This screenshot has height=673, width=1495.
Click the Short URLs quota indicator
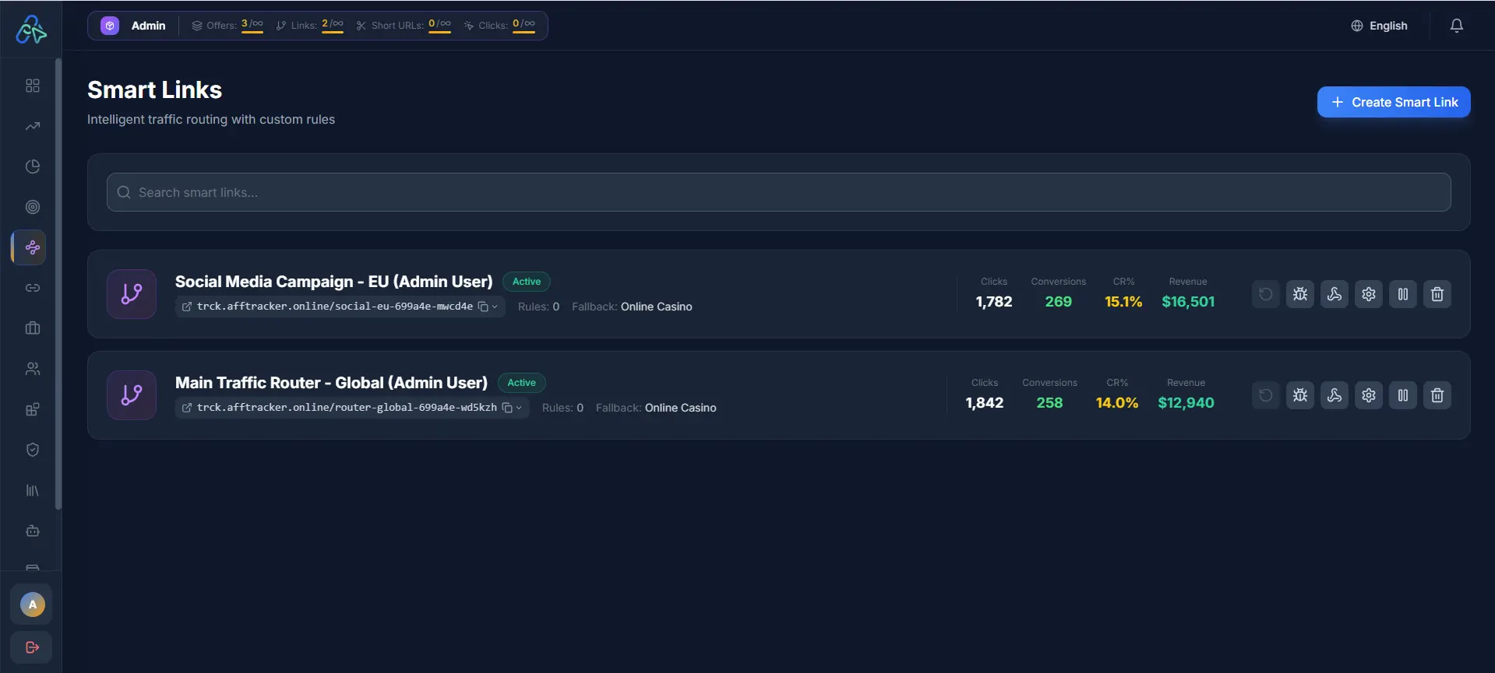coord(404,26)
